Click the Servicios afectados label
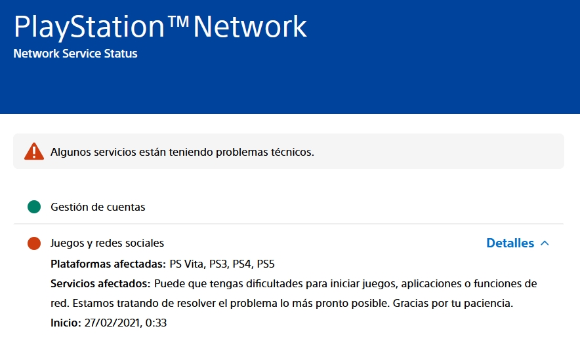The image size is (580, 337). (100, 284)
